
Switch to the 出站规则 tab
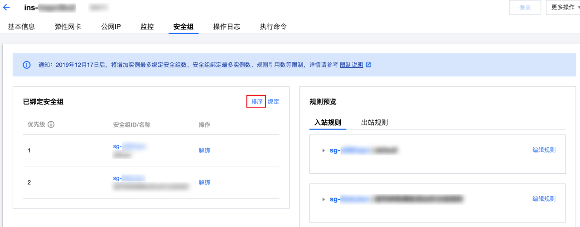pos(374,123)
